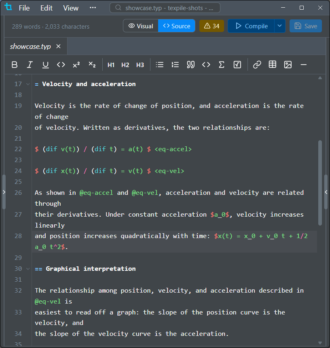This screenshot has width=330, height=348.
Task: Click the $a_0$ inline math on line 27
Action: tap(220, 214)
